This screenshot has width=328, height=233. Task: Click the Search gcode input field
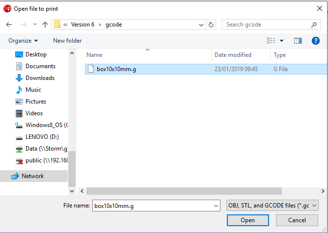[265, 25]
